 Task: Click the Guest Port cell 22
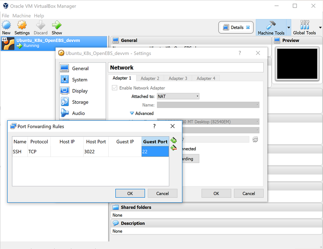(155, 152)
